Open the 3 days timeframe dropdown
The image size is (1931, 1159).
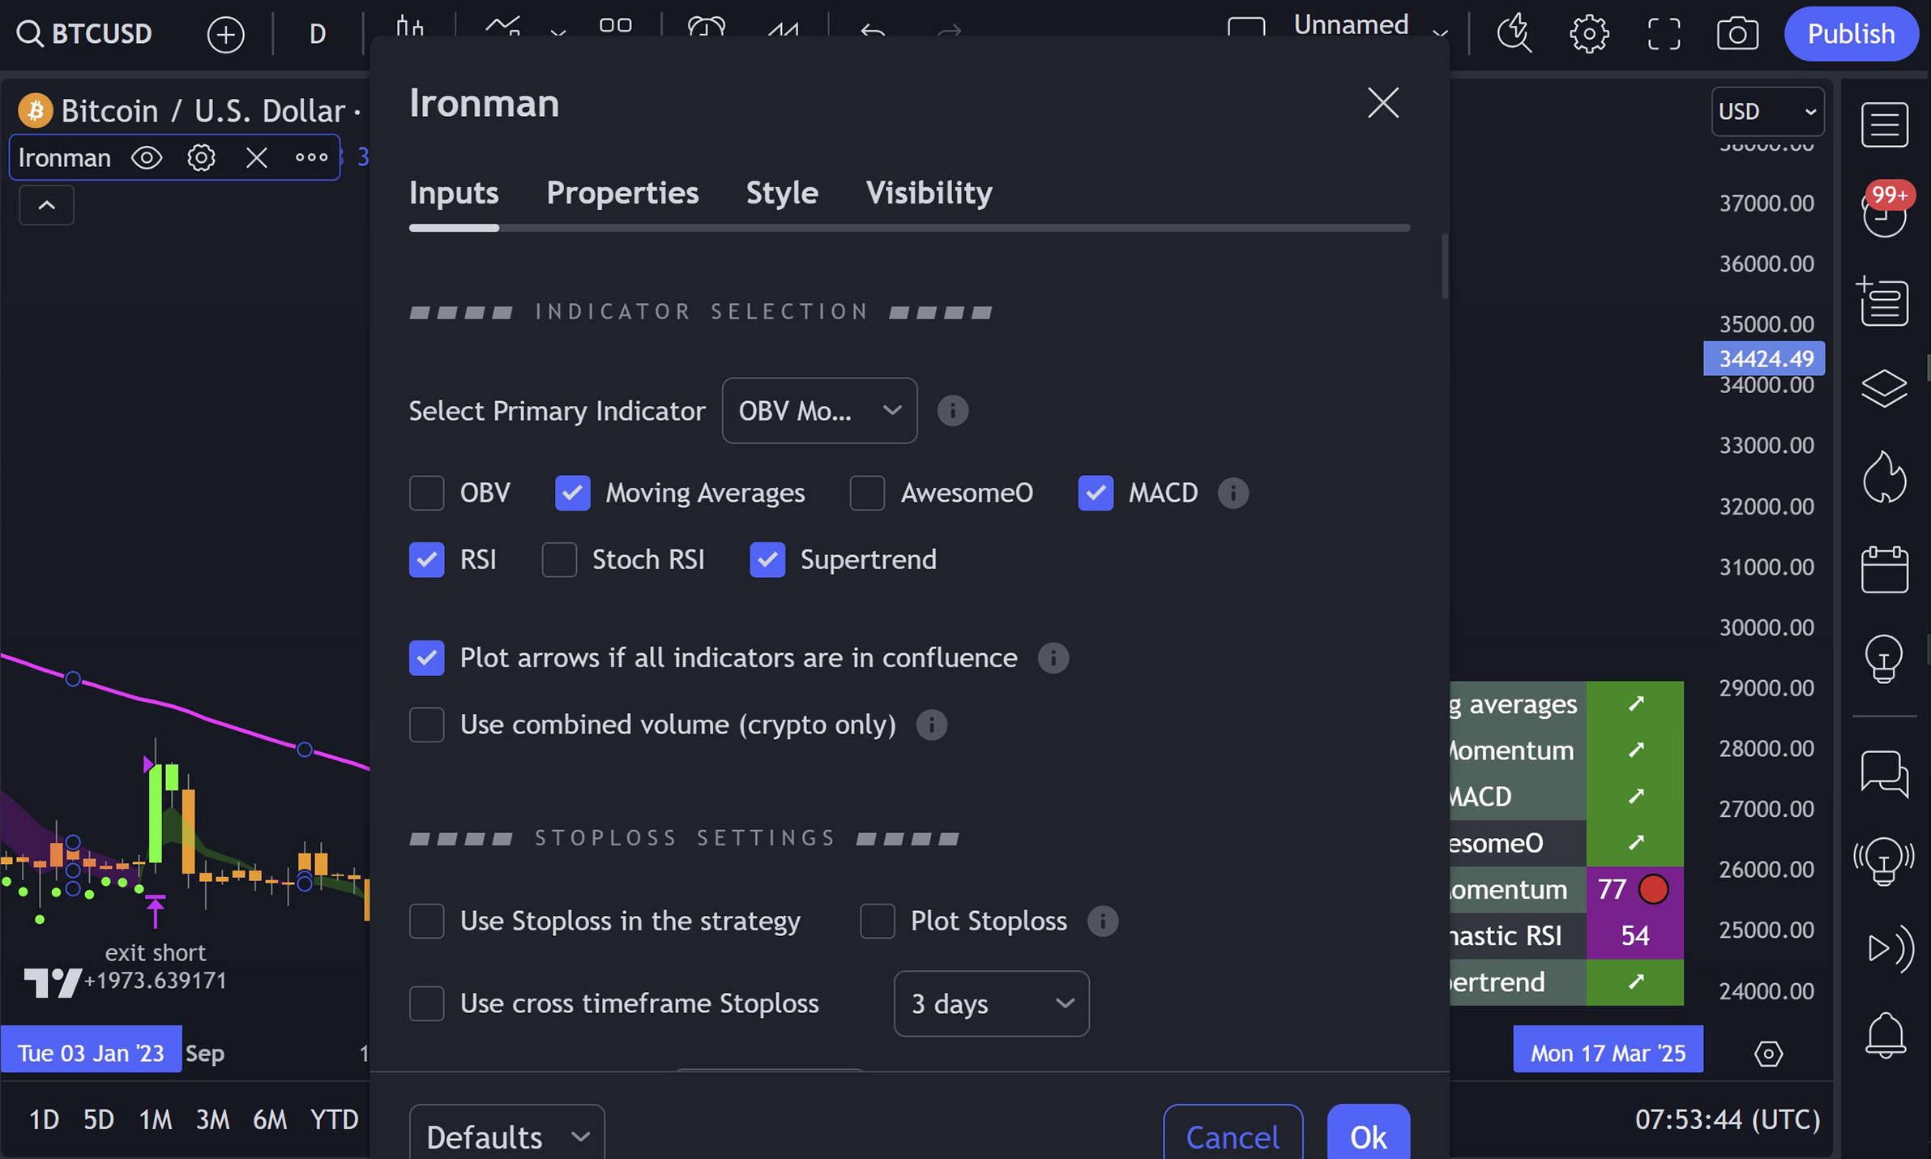(990, 1003)
